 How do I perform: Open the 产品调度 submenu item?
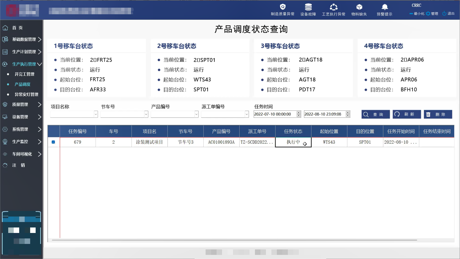22,84
